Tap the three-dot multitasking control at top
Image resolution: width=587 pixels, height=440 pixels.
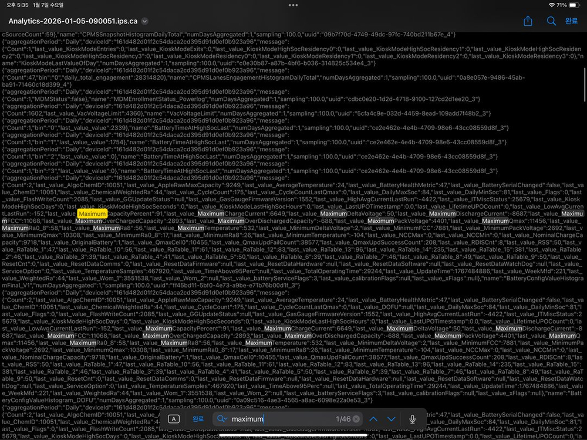293,5
